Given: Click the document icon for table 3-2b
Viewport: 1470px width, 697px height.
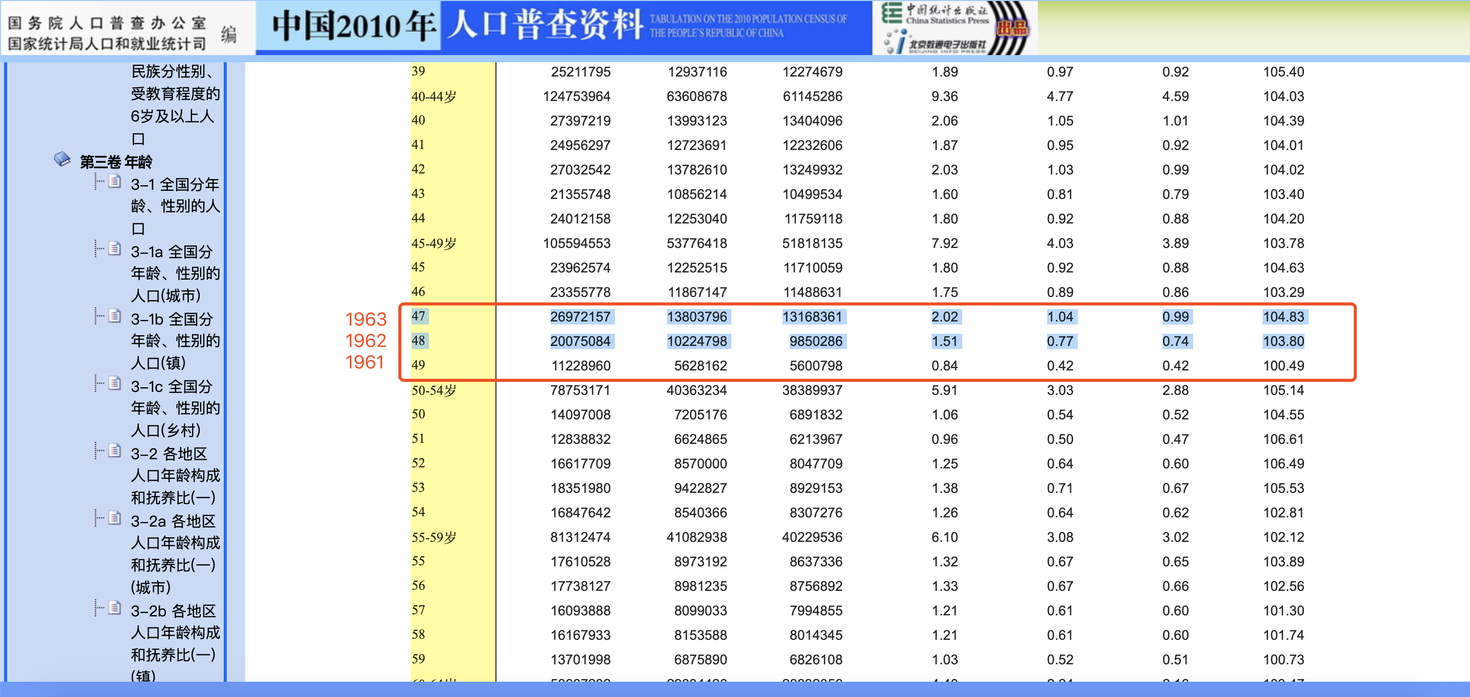Looking at the screenshot, I should [x=115, y=608].
